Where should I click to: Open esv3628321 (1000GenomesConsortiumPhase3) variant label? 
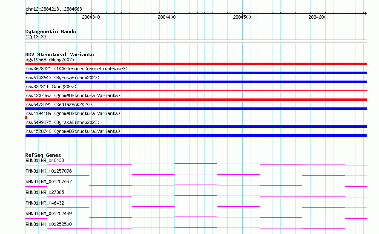[77, 69]
